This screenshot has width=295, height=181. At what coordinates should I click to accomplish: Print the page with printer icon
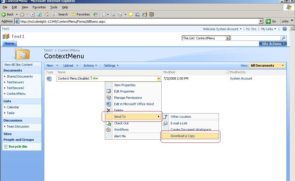tap(113, 14)
